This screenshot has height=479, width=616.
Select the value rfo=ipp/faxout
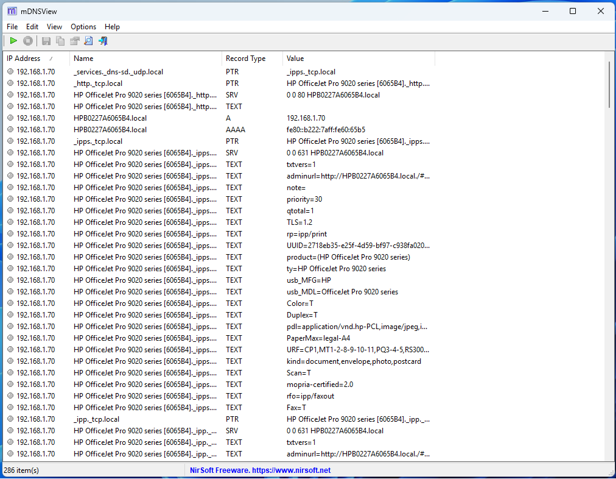pos(310,396)
